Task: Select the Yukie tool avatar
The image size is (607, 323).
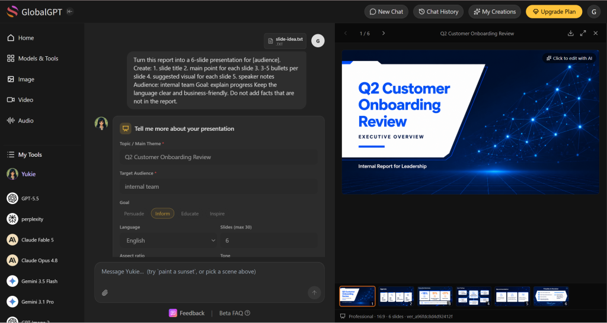Action: point(12,174)
